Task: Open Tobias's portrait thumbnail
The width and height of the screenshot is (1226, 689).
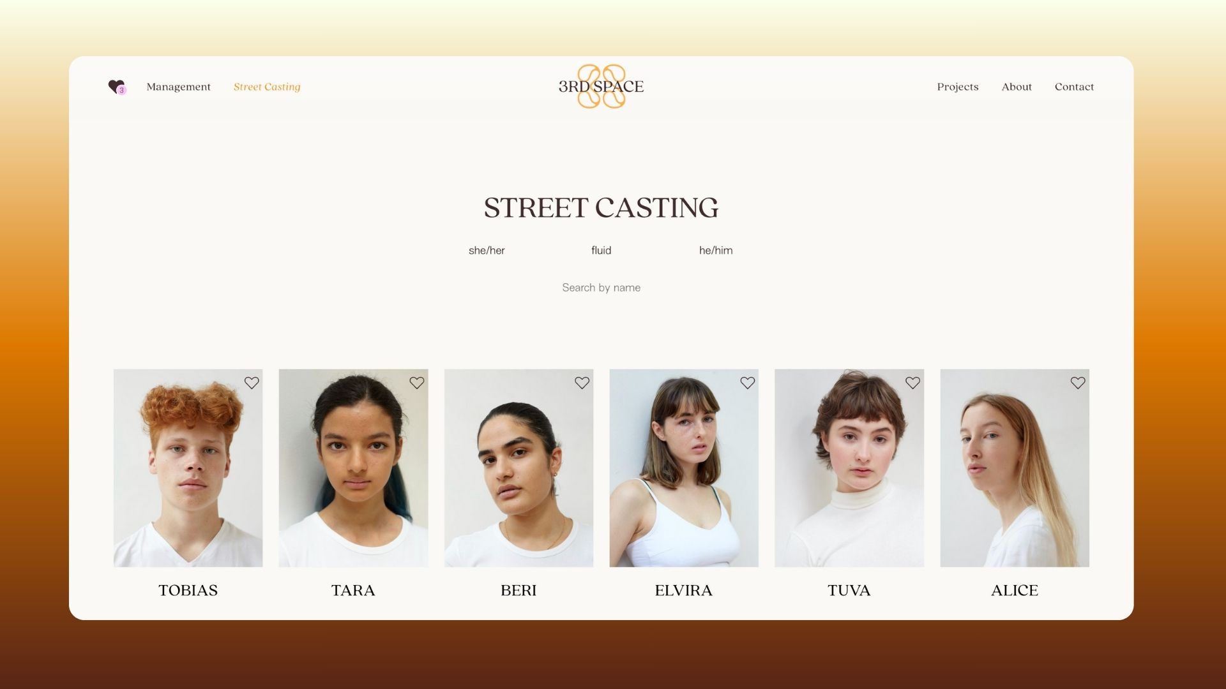Action: [x=188, y=468]
